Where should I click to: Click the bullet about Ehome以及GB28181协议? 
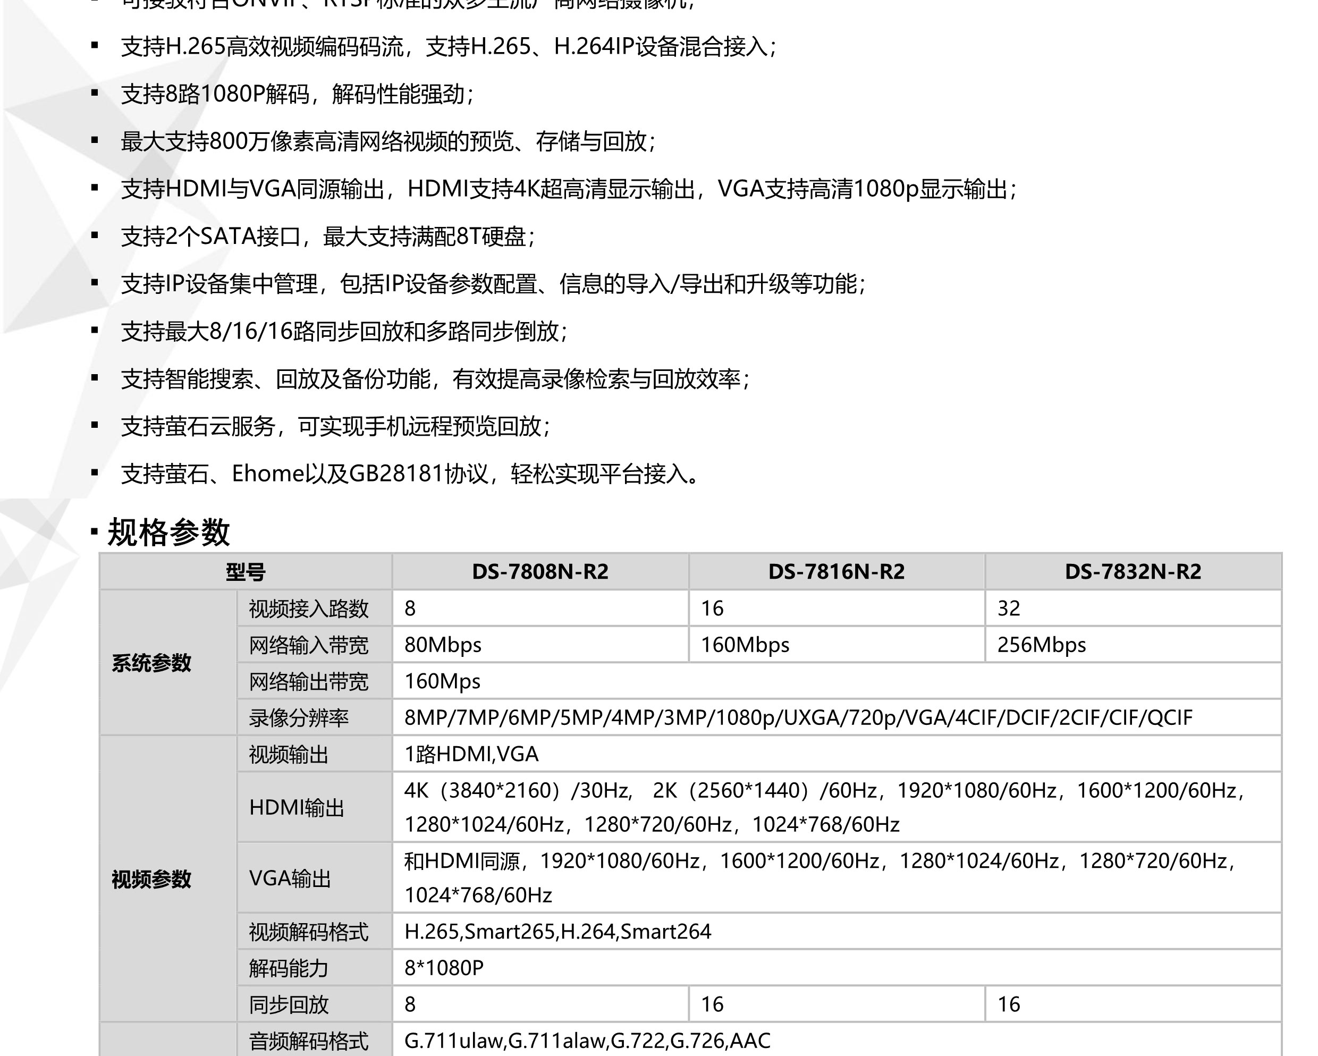pyautogui.click(x=410, y=474)
